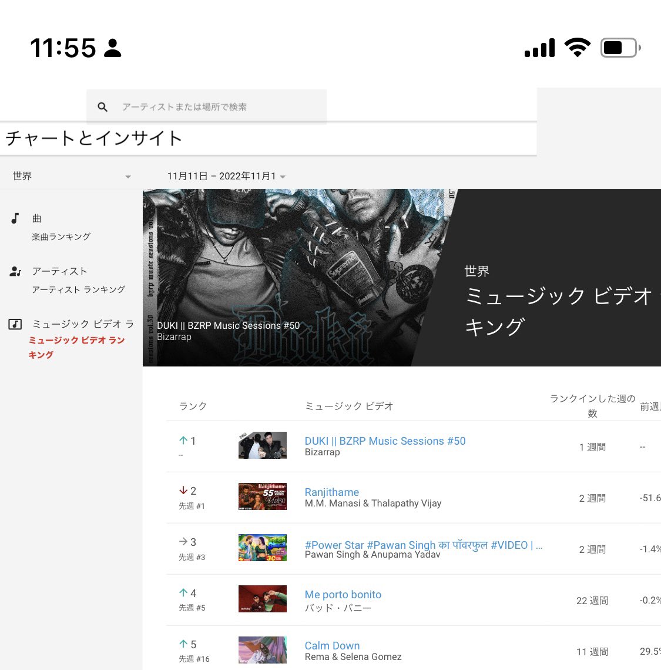661x670 pixels.
Task: Click the チャートとインサイト page title
Action: [x=94, y=138]
